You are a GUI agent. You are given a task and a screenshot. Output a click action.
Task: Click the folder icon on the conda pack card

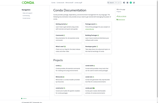[x=94, y=88]
